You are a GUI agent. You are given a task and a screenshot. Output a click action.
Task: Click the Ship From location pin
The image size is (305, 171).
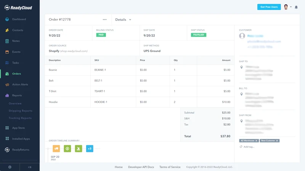point(241,121)
